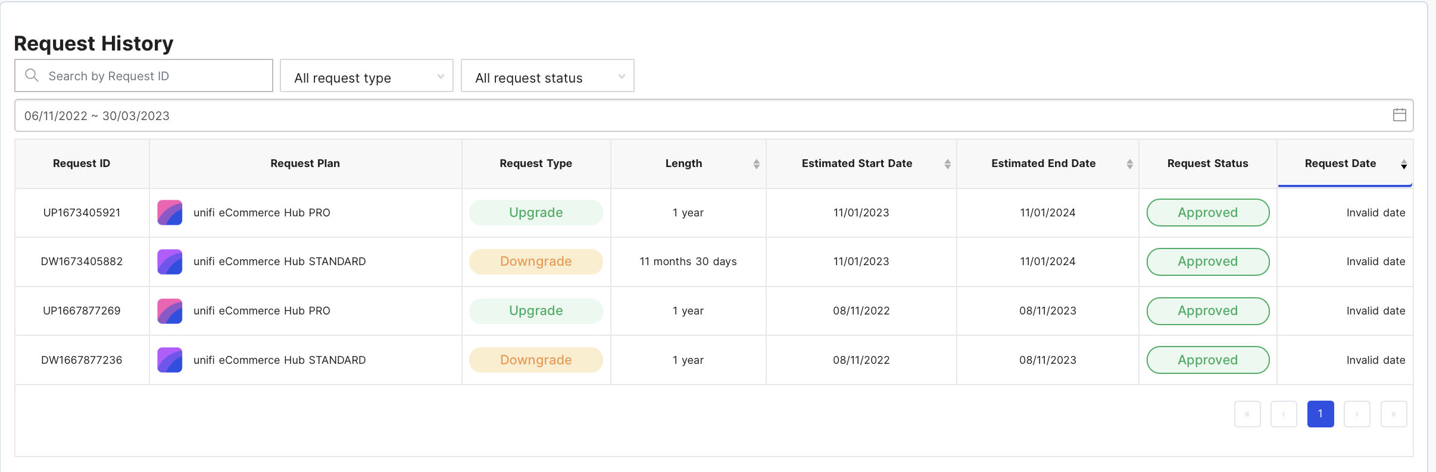This screenshot has width=1436, height=472.
Task: Click the search magnifier icon
Action: tap(32, 75)
